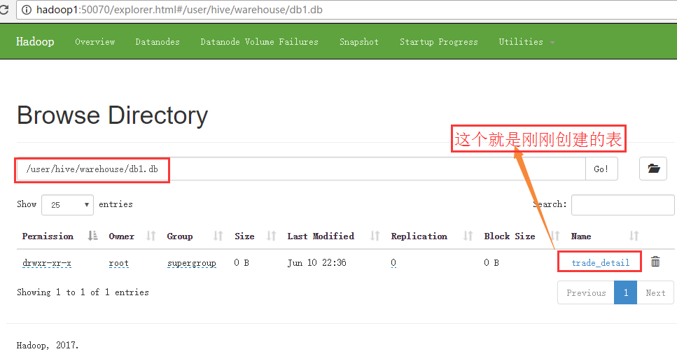Sort by Replication column sort icon
This screenshot has width=677, height=354.
[468, 236]
